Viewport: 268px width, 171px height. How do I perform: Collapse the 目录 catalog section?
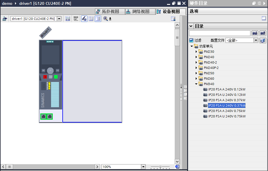click(191, 26)
